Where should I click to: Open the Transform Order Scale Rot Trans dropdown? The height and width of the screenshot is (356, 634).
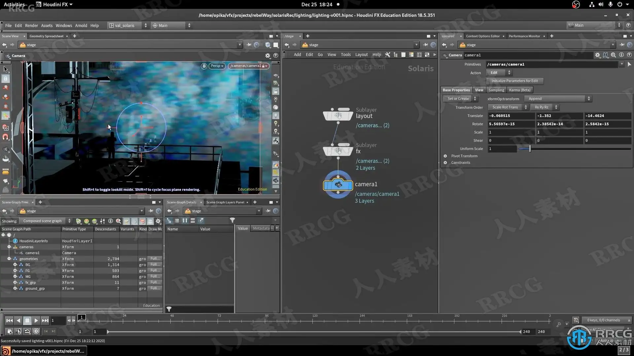point(508,107)
